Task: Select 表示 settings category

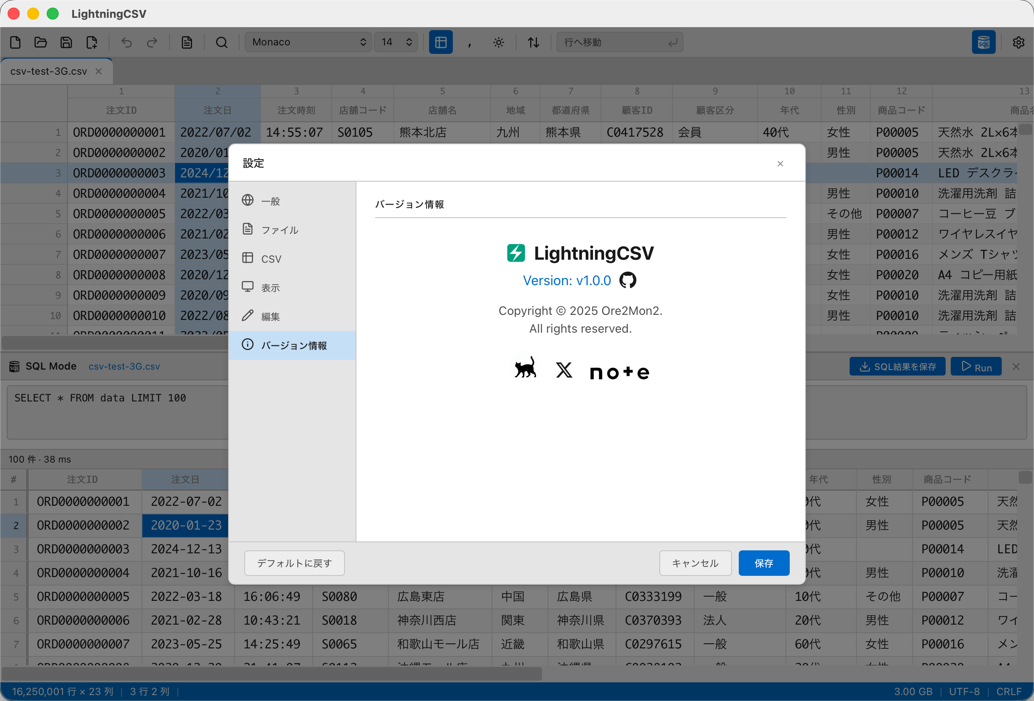Action: tap(292, 288)
